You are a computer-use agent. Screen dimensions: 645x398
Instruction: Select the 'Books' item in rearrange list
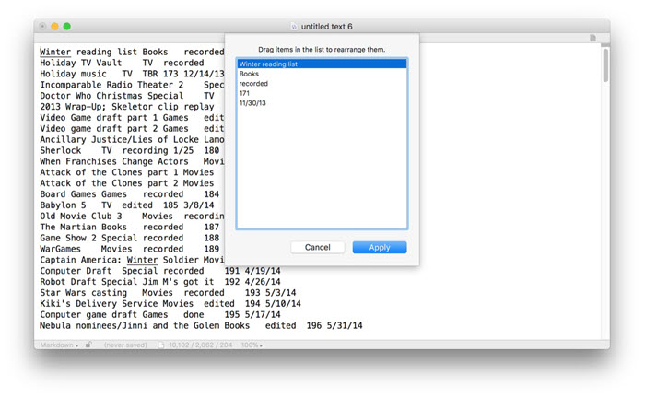point(322,74)
